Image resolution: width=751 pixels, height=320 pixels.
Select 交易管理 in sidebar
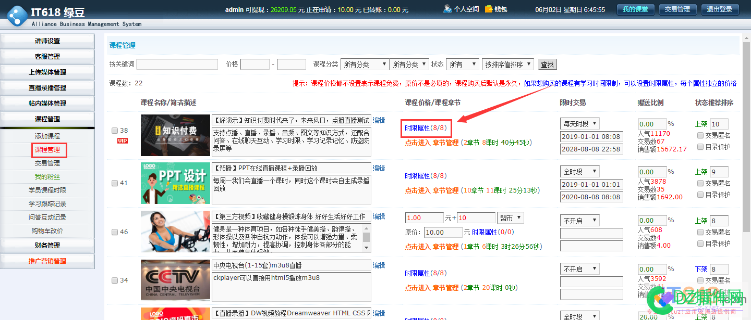click(x=47, y=163)
